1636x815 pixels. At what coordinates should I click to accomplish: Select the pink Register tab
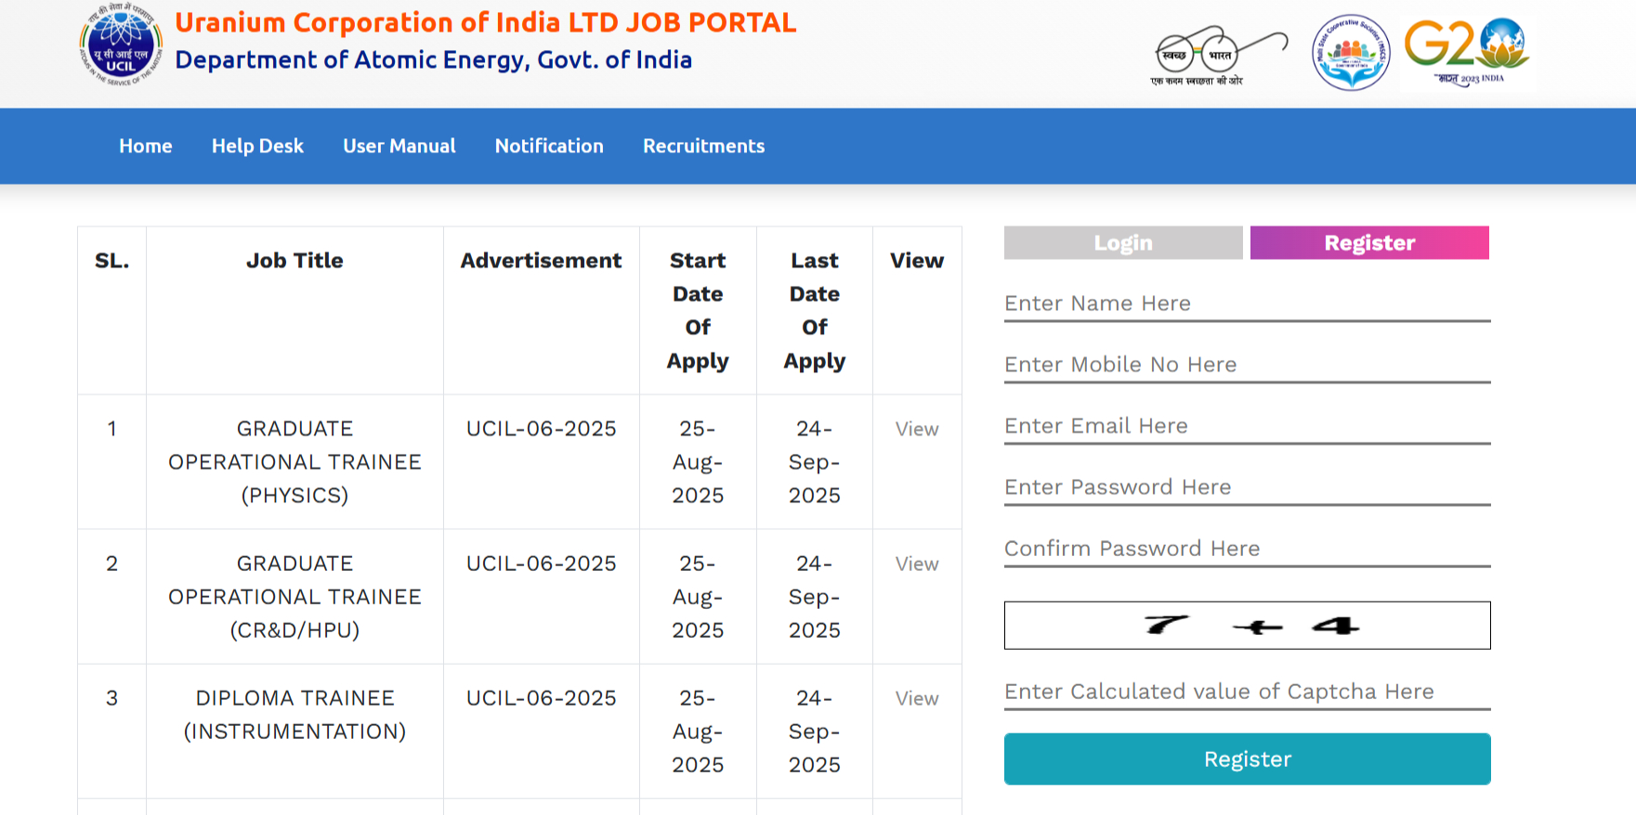1369,243
